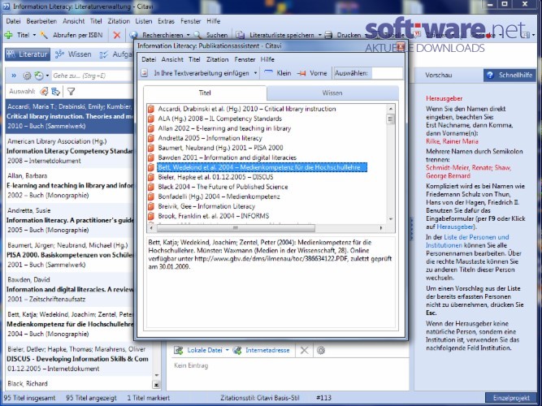Expand the Recherchieren dropdown arrow
Viewport: 542px width, 406px height.
point(188,35)
